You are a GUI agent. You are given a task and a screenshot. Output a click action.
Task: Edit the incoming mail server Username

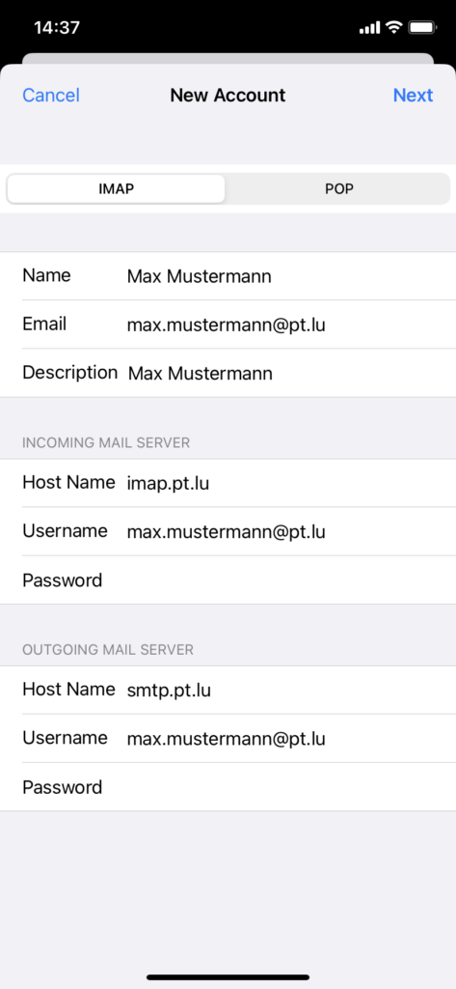[x=228, y=531]
